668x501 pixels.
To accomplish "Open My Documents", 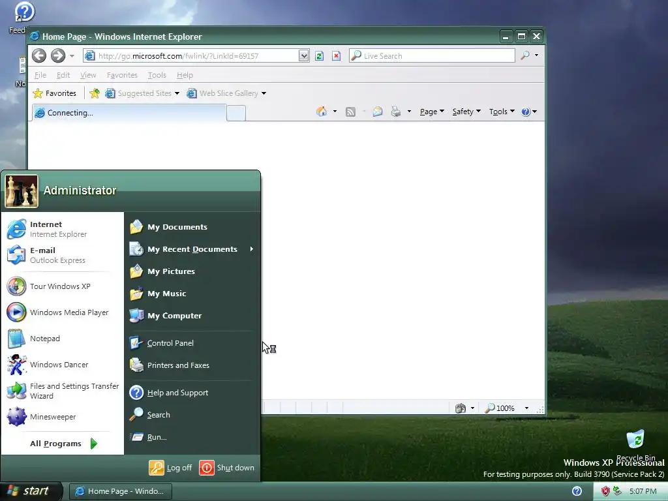I will click(192, 227).
